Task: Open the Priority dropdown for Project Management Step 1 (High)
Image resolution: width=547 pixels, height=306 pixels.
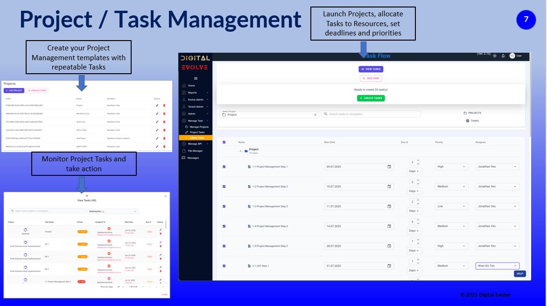Action: point(451,167)
